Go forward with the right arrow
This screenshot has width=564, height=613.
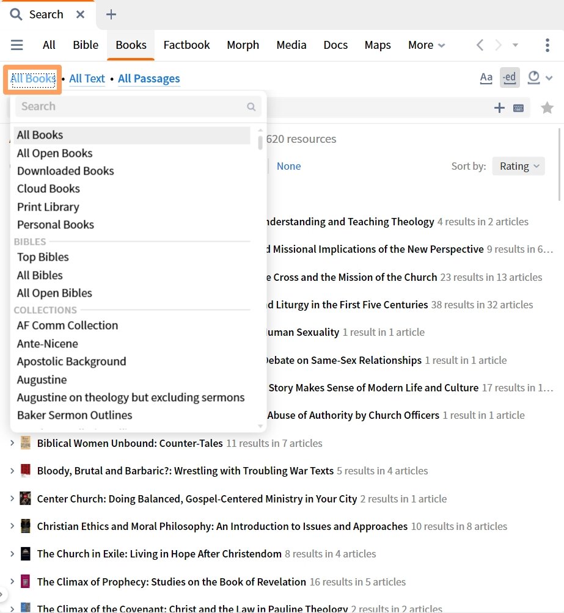498,45
